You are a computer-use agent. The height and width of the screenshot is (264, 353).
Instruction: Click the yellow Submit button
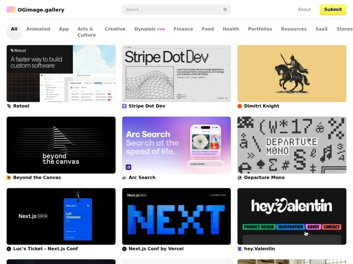(x=333, y=9)
